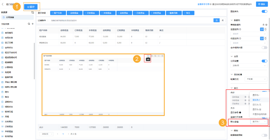This screenshot has height=140, width=270.
Task: Select the desktop icon for left fixed column
Action: 262,29
